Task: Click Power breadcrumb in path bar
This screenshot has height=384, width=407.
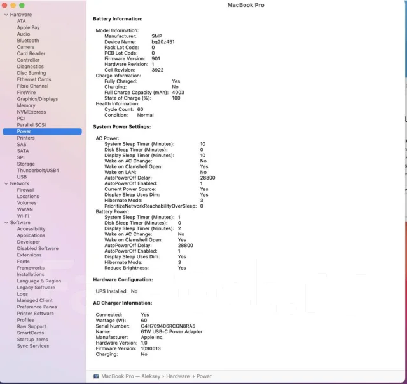Action: pyautogui.click(x=203, y=376)
